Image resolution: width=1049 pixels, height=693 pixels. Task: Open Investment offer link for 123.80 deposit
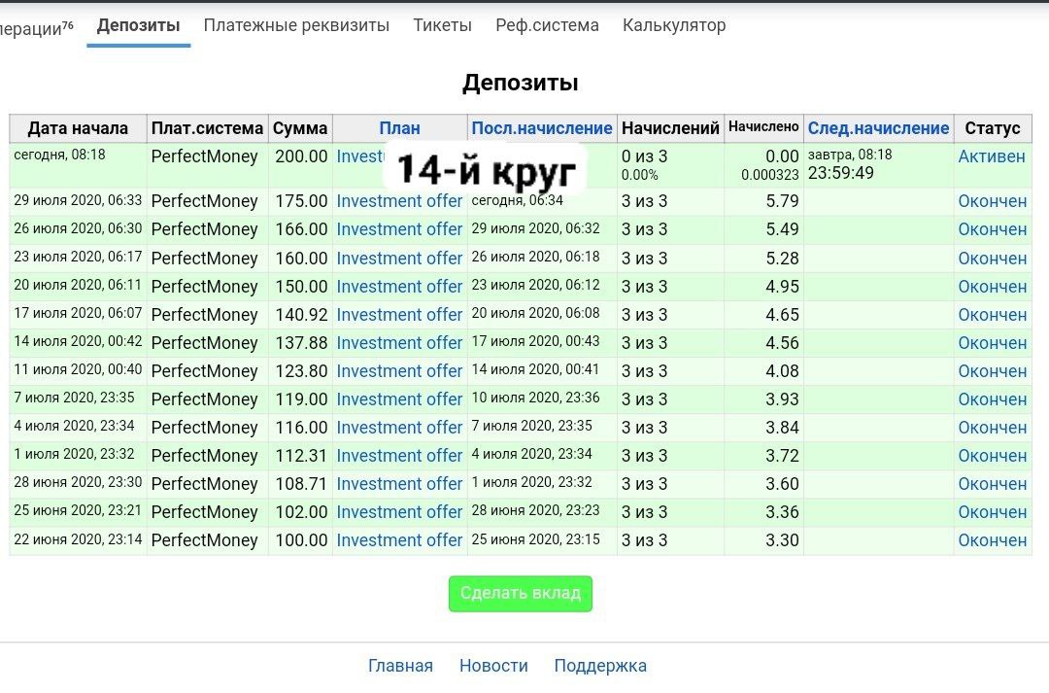pyautogui.click(x=399, y=370)
